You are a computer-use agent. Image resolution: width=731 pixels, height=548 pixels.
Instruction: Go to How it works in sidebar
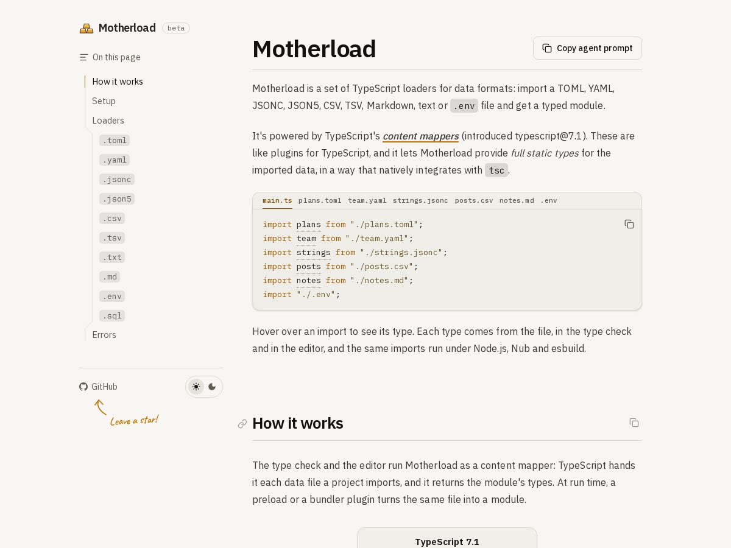(x=118, y=82)
